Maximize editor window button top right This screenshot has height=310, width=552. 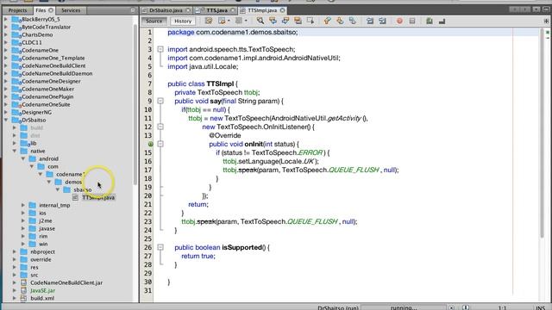(x=546, y=9)
